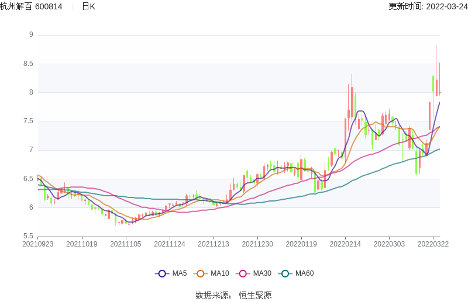This screenshot has height=302, width=468.
Task: Select the 20210923 date on the x-axis
Action: tap(37, 244)
